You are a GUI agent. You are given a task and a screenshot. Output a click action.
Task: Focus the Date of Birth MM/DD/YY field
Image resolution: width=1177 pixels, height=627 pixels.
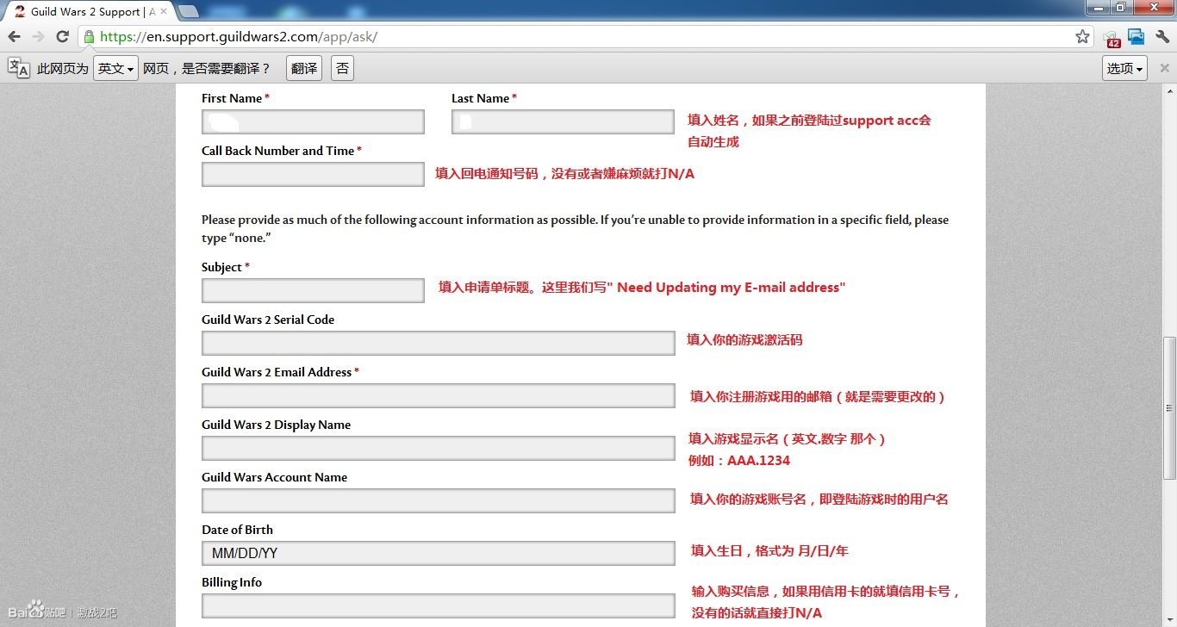click(439, 553)
